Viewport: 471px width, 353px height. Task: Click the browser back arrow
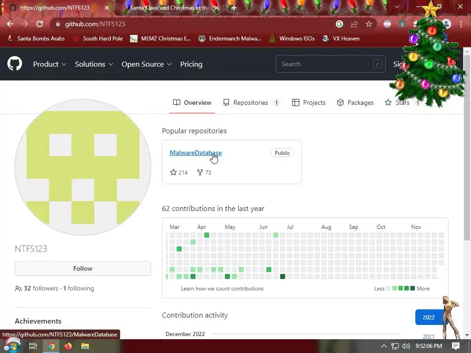pos(10,24)
